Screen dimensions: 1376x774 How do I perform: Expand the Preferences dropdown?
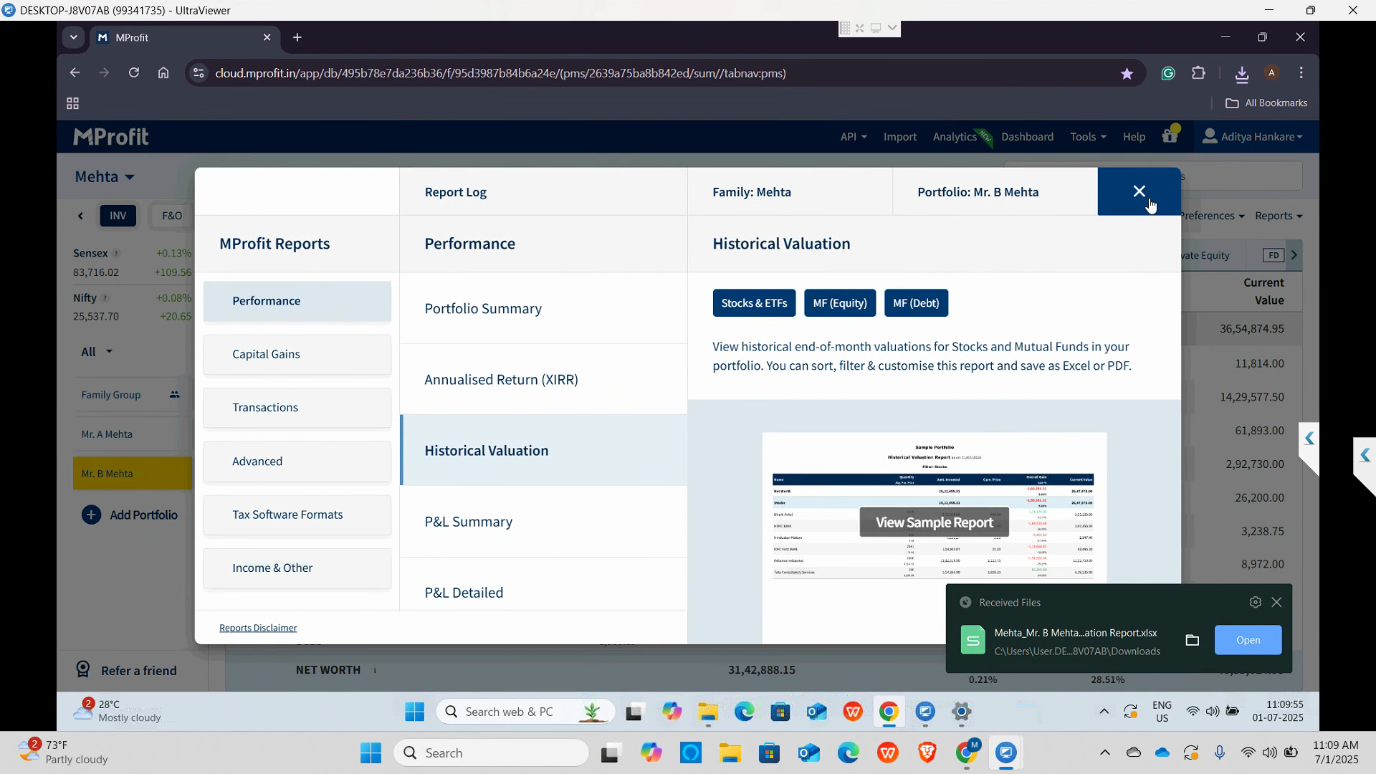(x=1211, y=216)
